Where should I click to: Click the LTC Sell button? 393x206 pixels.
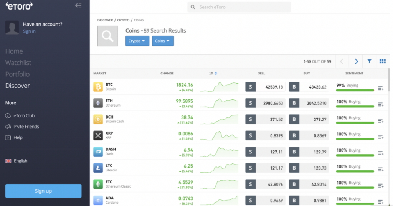click(x=250, y=168)
